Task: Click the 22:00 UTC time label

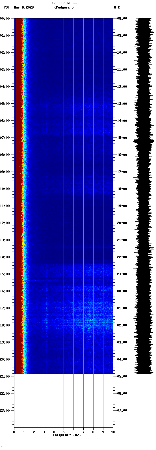Action: 122,257
